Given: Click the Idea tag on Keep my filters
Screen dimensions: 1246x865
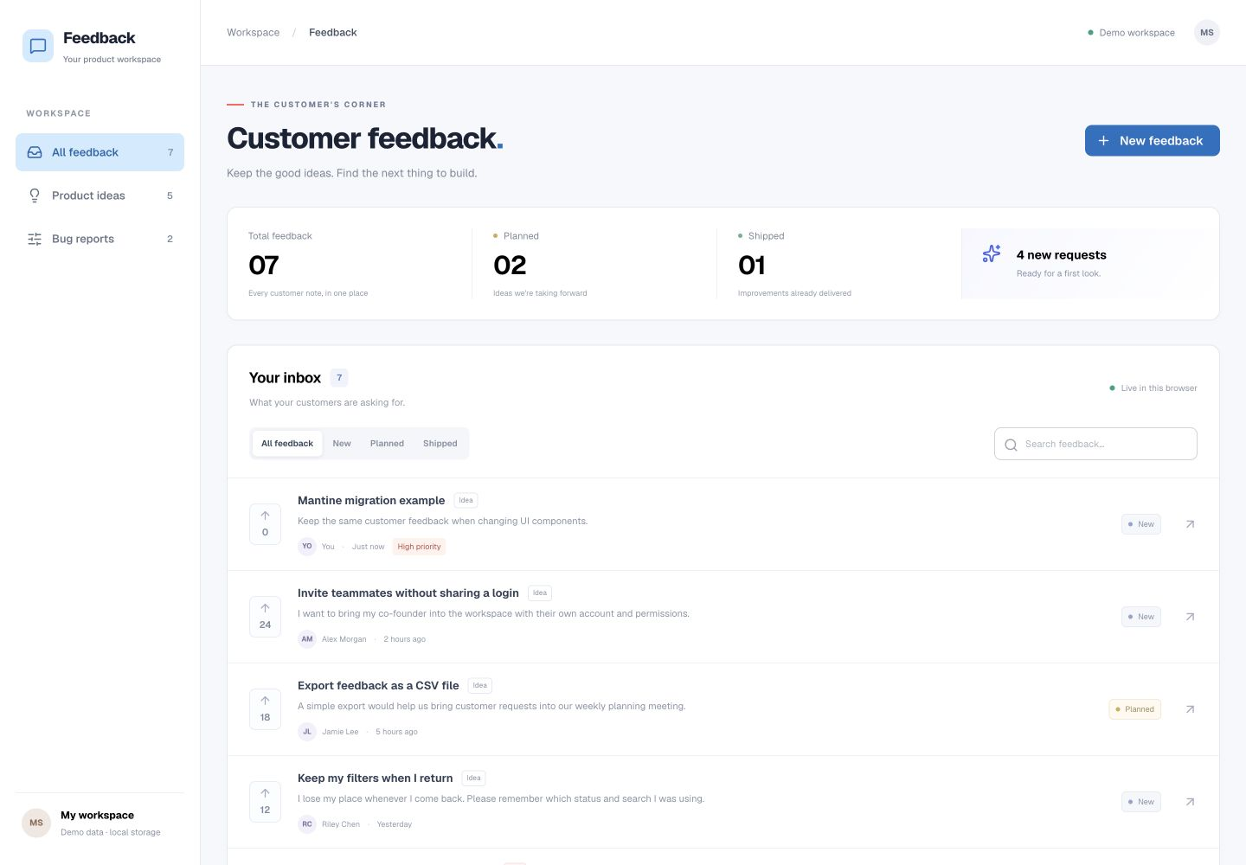Looking at the screenshot, I should tap(473, 778).
